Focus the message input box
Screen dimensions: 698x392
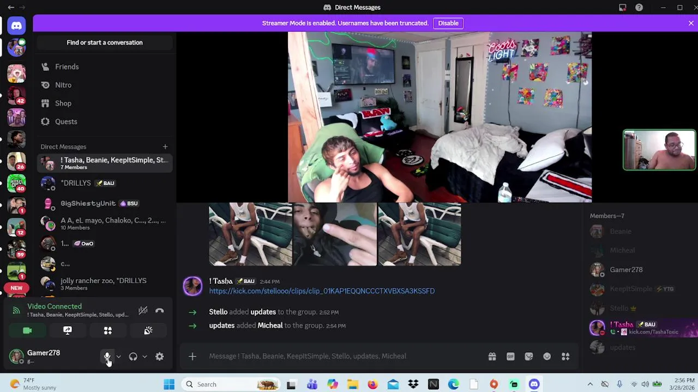click(x=344, y=356)
